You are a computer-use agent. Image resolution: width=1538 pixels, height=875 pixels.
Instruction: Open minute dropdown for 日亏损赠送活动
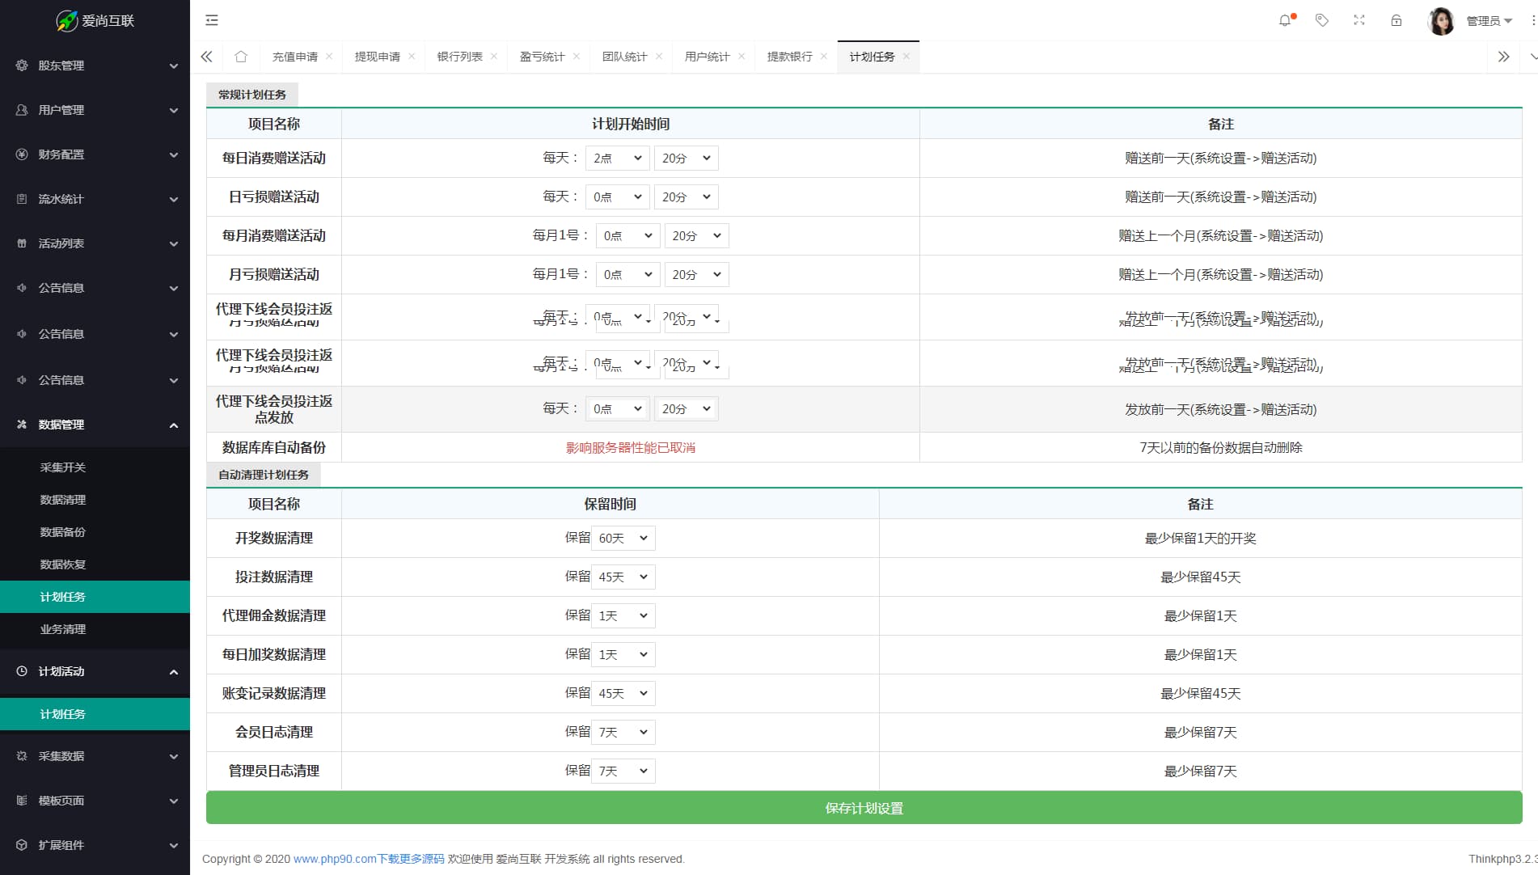[x=686, y=197]
